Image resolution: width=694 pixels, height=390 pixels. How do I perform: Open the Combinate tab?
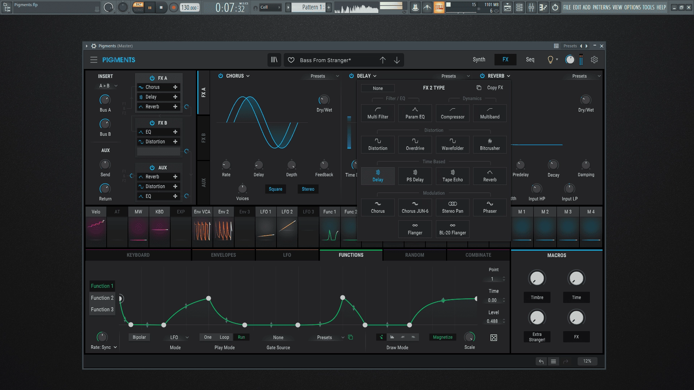(478, 255)
